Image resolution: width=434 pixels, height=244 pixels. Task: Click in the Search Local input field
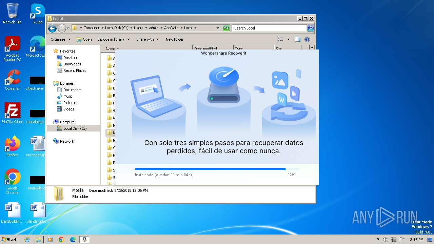coord(270,28)
